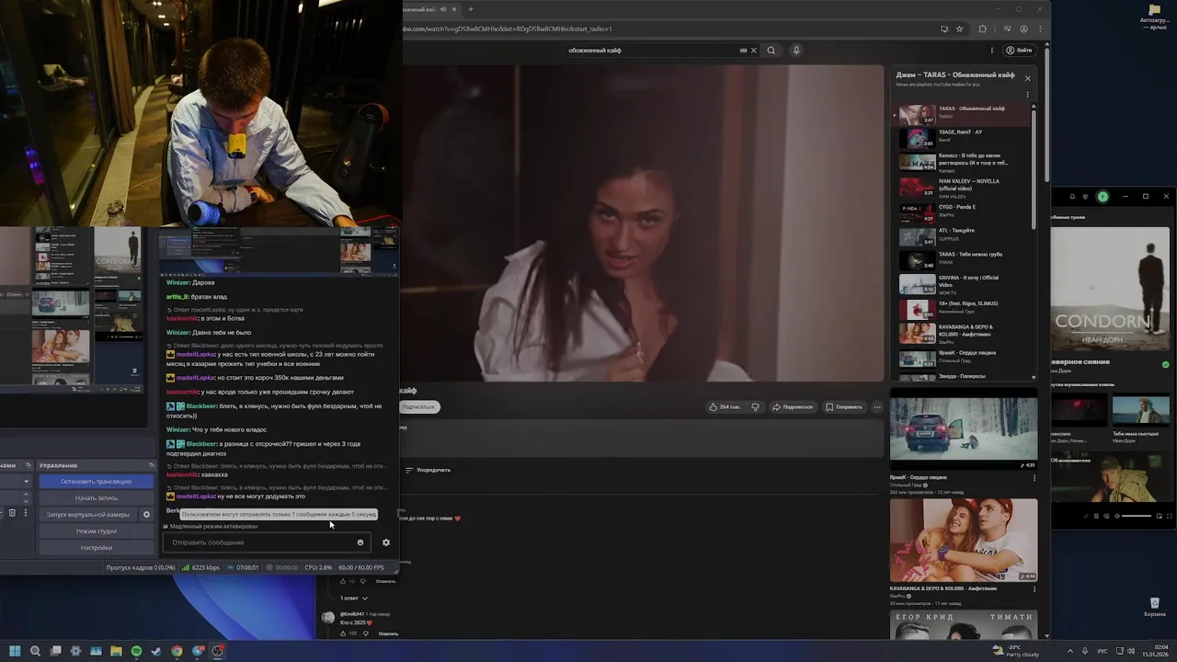Open YouTube settings three-dot menu beside Войти

[x=992, y=51]
